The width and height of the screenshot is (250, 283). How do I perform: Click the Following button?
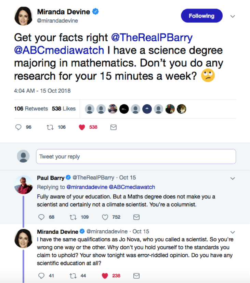pos(201,16)
